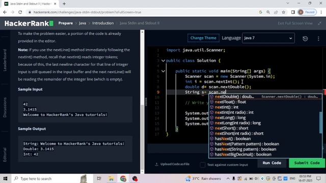This screenshot has width=326, height=183.
Task: Click the method icon beside nextFloat() suggestion
Action: click(212, 102)
